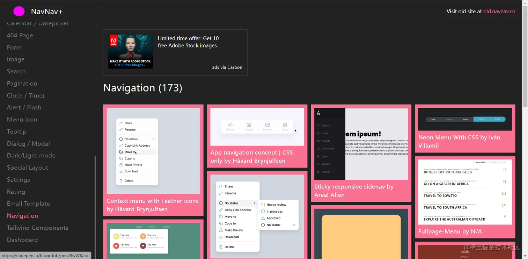Go to the Dashboard category
The image size is (528, 259).
coord(22,240)
